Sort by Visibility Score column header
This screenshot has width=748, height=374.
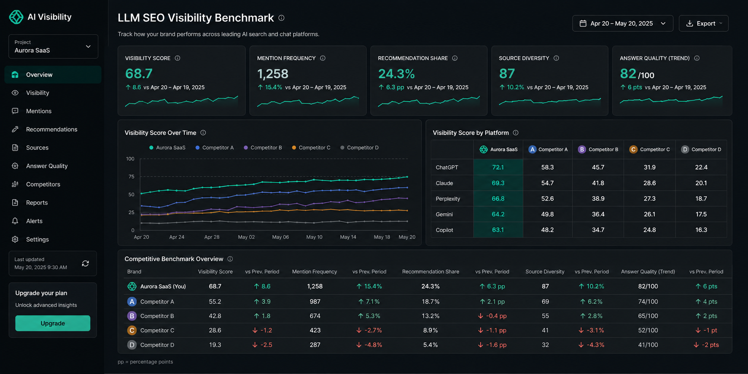215,272
